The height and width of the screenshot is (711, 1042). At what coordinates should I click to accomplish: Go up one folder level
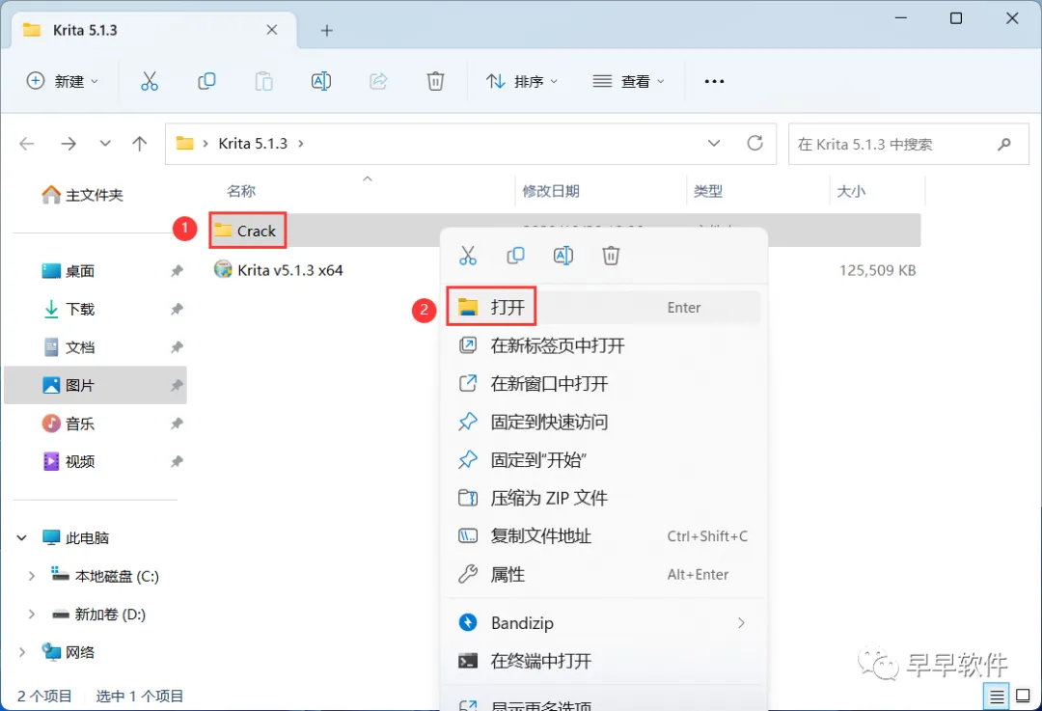(x=140, y=144)
